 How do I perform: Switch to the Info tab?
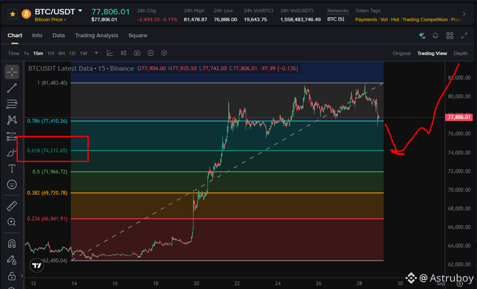37,36
